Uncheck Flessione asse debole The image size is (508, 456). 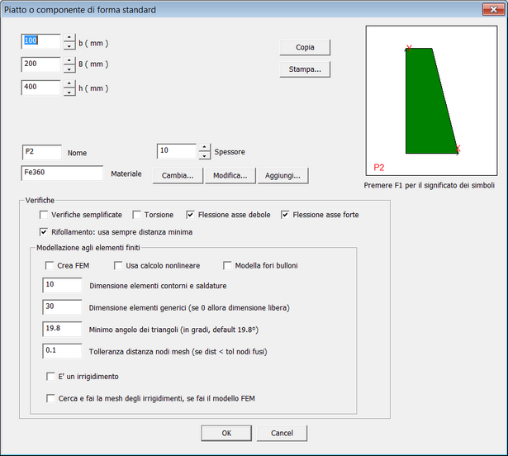click(x=191, y=215)
